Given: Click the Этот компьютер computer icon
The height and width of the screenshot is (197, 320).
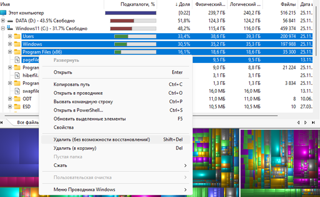Looking at the screenshot, I should coord(3,13).
